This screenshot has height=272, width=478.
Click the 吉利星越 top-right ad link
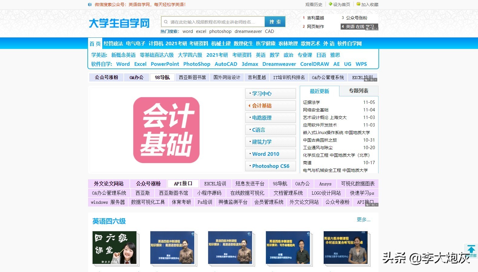[316, 18]
